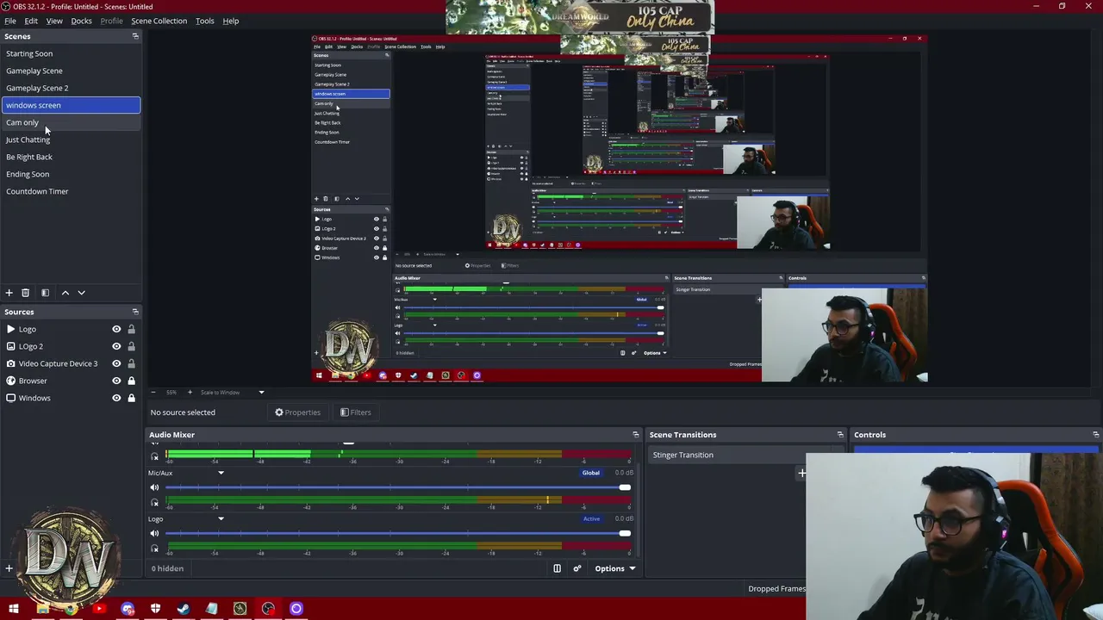Pop out the Controls dock
The height and width of the screenshot is (620, 1103).
1096,435
